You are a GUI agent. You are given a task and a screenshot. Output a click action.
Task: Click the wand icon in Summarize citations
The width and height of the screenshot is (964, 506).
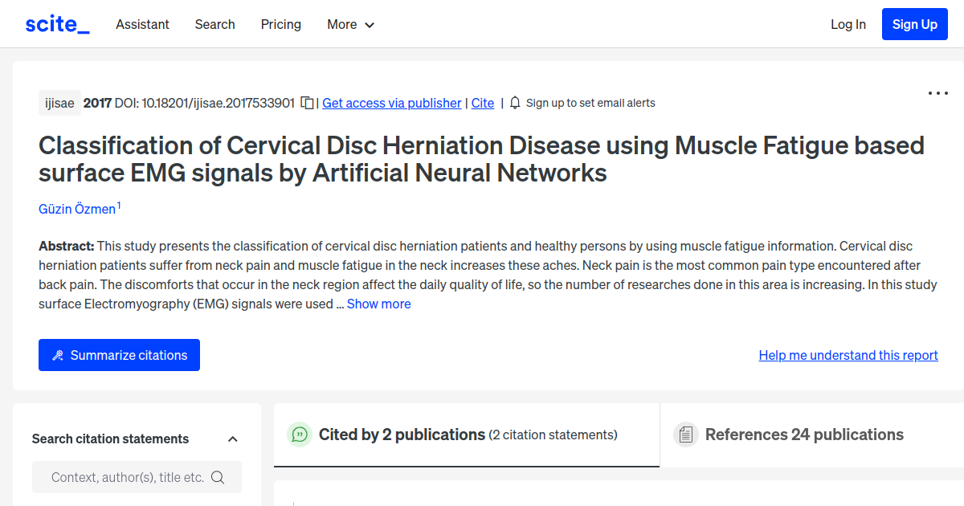[x=57, y=354]
